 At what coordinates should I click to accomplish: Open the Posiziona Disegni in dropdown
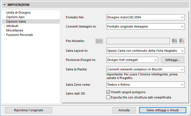[133, 60]
